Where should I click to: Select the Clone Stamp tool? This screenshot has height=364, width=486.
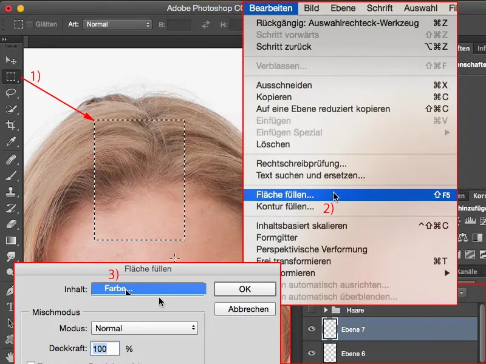tap(11, 192)
